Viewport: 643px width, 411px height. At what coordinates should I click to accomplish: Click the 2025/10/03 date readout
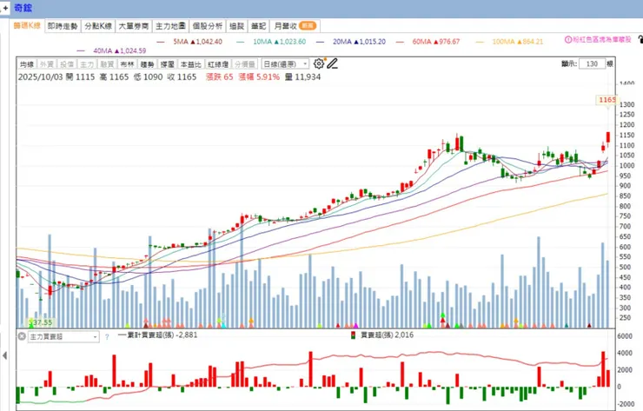tap(40, 76)
